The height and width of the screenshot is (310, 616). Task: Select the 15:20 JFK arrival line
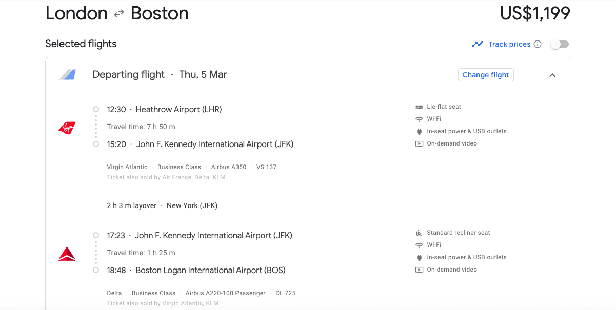pyautogui.click(x=200, y=144)
